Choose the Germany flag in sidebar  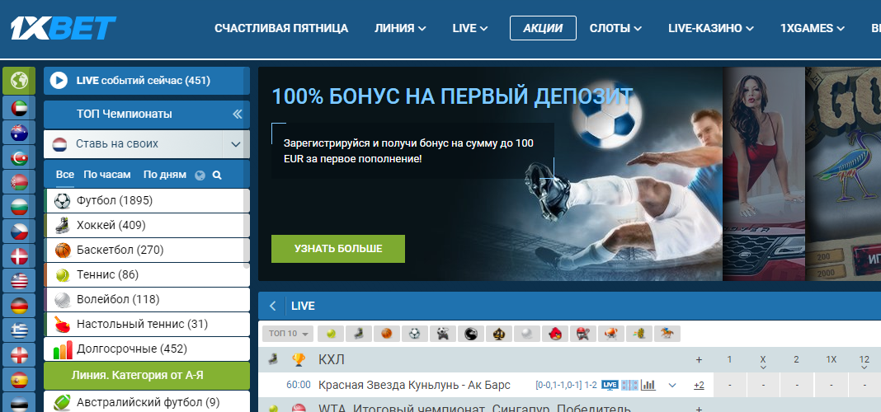pyautogui.click(x=19, y=306)
